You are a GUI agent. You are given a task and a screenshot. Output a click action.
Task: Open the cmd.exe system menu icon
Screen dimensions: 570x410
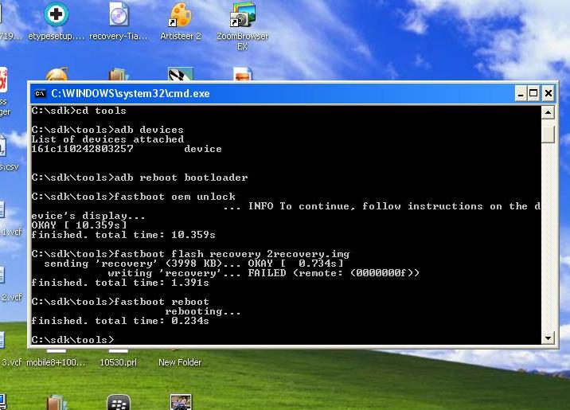(x=40, y=93)
